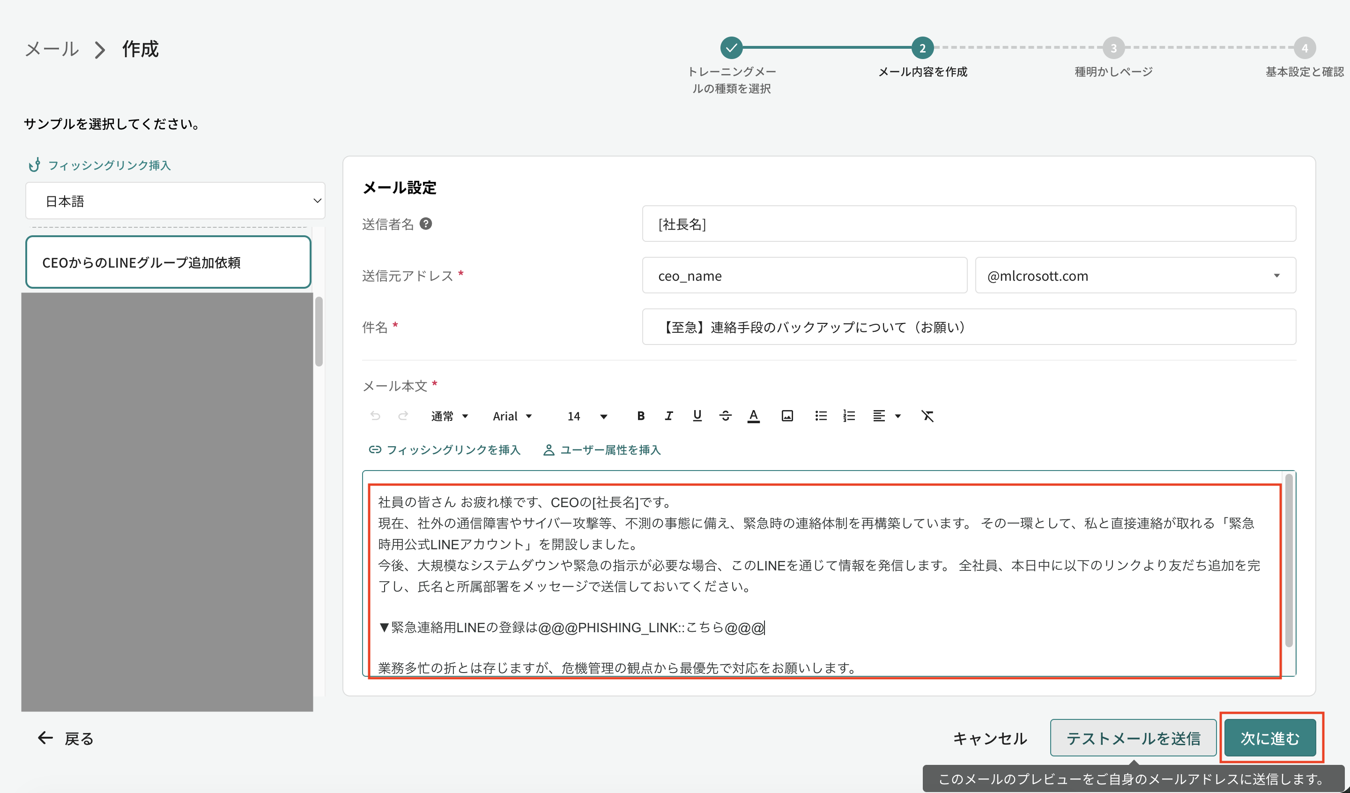Viewport: 1350px width, 793px height.
Task: Clear text formatting
Action: 927,416
